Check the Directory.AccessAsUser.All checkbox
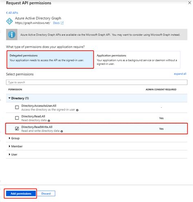The height and width of the screenshot is (202, 193). pyautogui.click(x=17, y=107)
